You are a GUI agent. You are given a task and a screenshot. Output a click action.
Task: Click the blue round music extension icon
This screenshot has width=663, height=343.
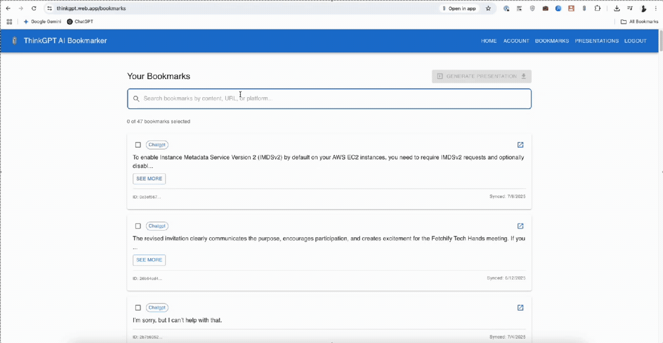(x=558, y=9)
